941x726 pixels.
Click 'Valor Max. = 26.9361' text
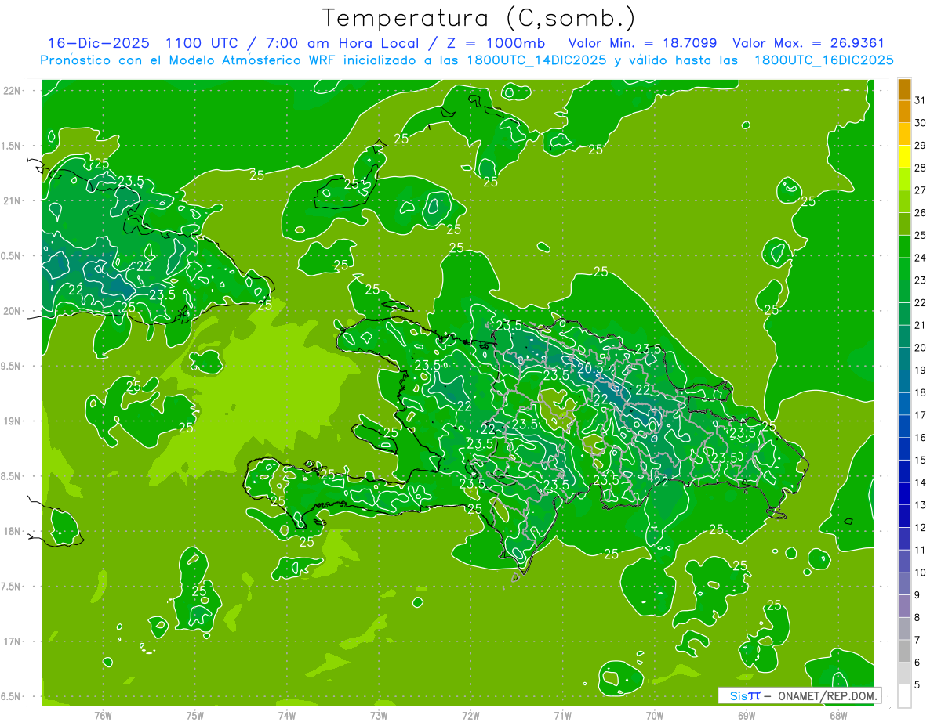[808, 43]
